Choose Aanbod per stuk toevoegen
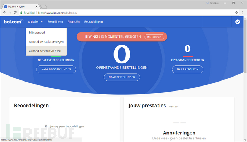The height and width of the screenshot is (142, 247). [x=46, y=42]
